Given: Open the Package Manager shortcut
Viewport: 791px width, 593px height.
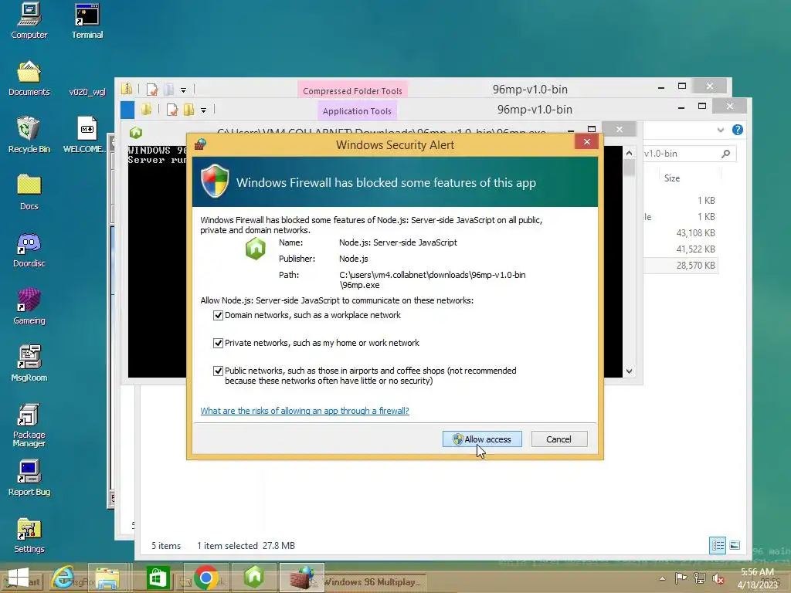Looking at the screenshot, I should pyautogui.click(x=29, y=425).
